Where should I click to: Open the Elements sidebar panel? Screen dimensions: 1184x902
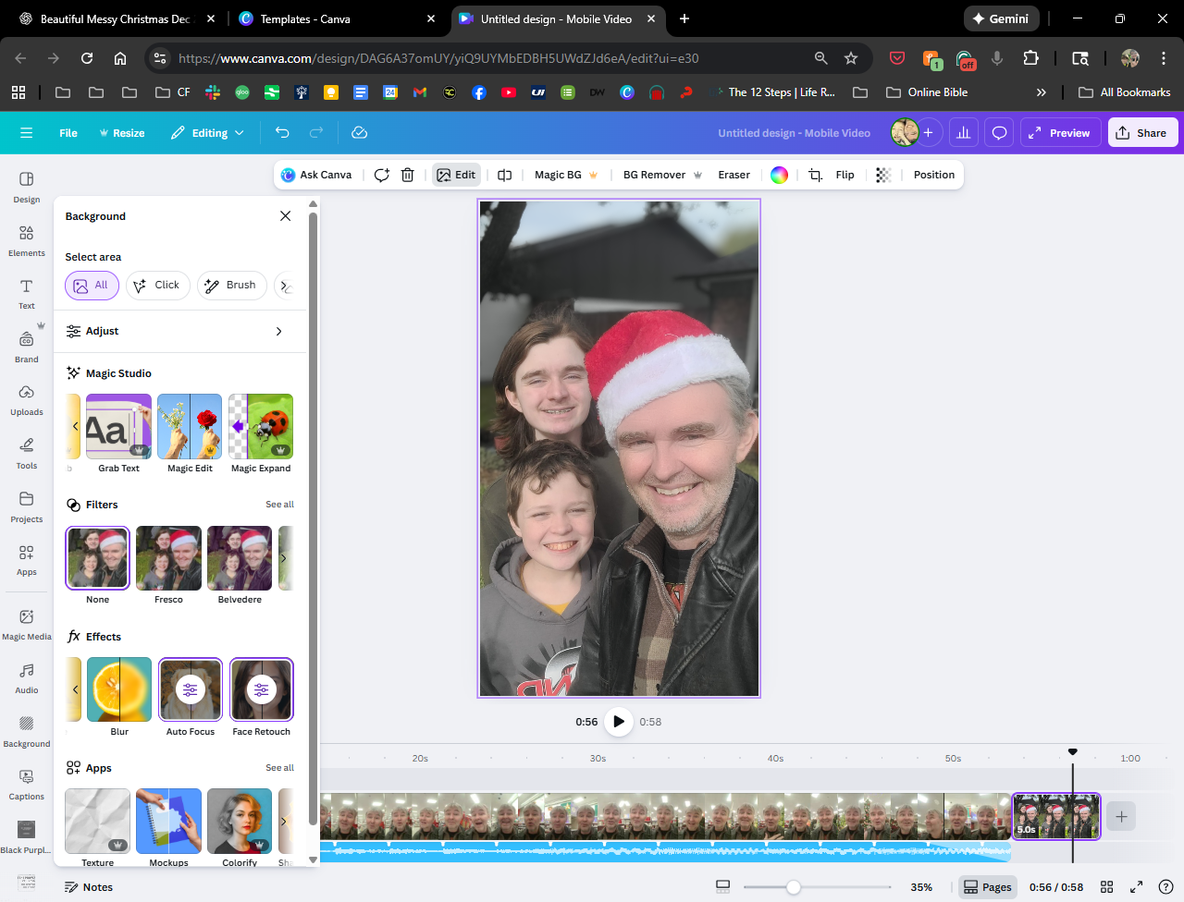(27, 239)
